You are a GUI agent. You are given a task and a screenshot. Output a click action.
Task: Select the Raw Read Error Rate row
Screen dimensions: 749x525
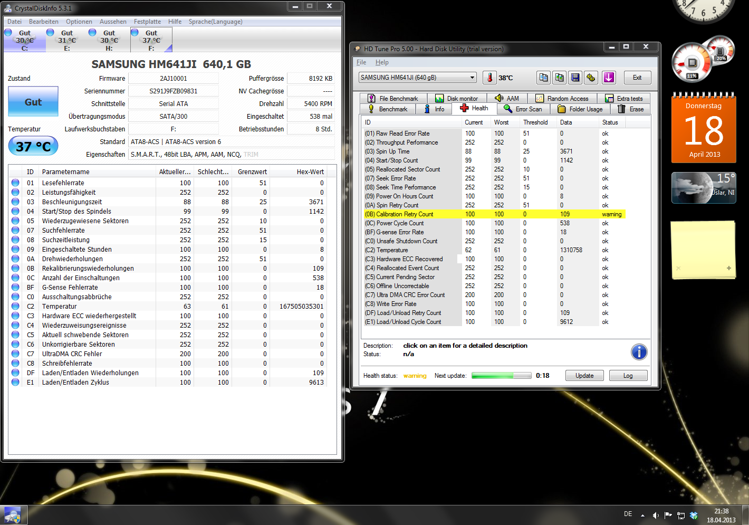click(x=494, y=133)
